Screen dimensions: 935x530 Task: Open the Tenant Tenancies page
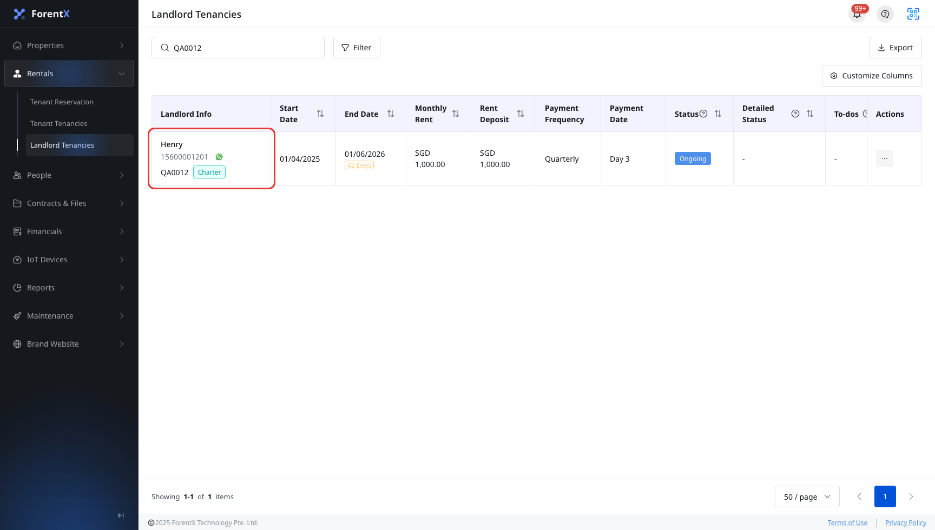pos(58,123)
